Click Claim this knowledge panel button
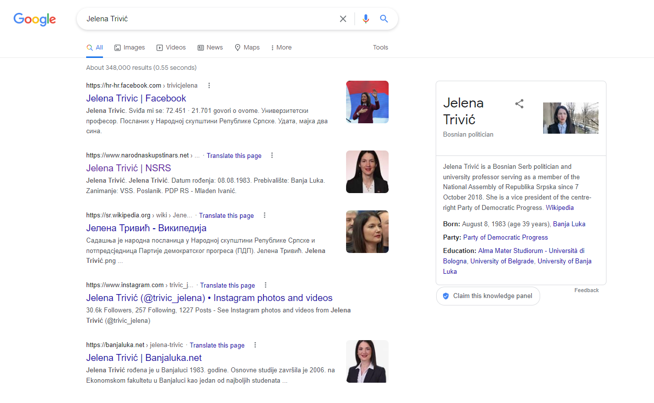 click(x=488, y=296)
